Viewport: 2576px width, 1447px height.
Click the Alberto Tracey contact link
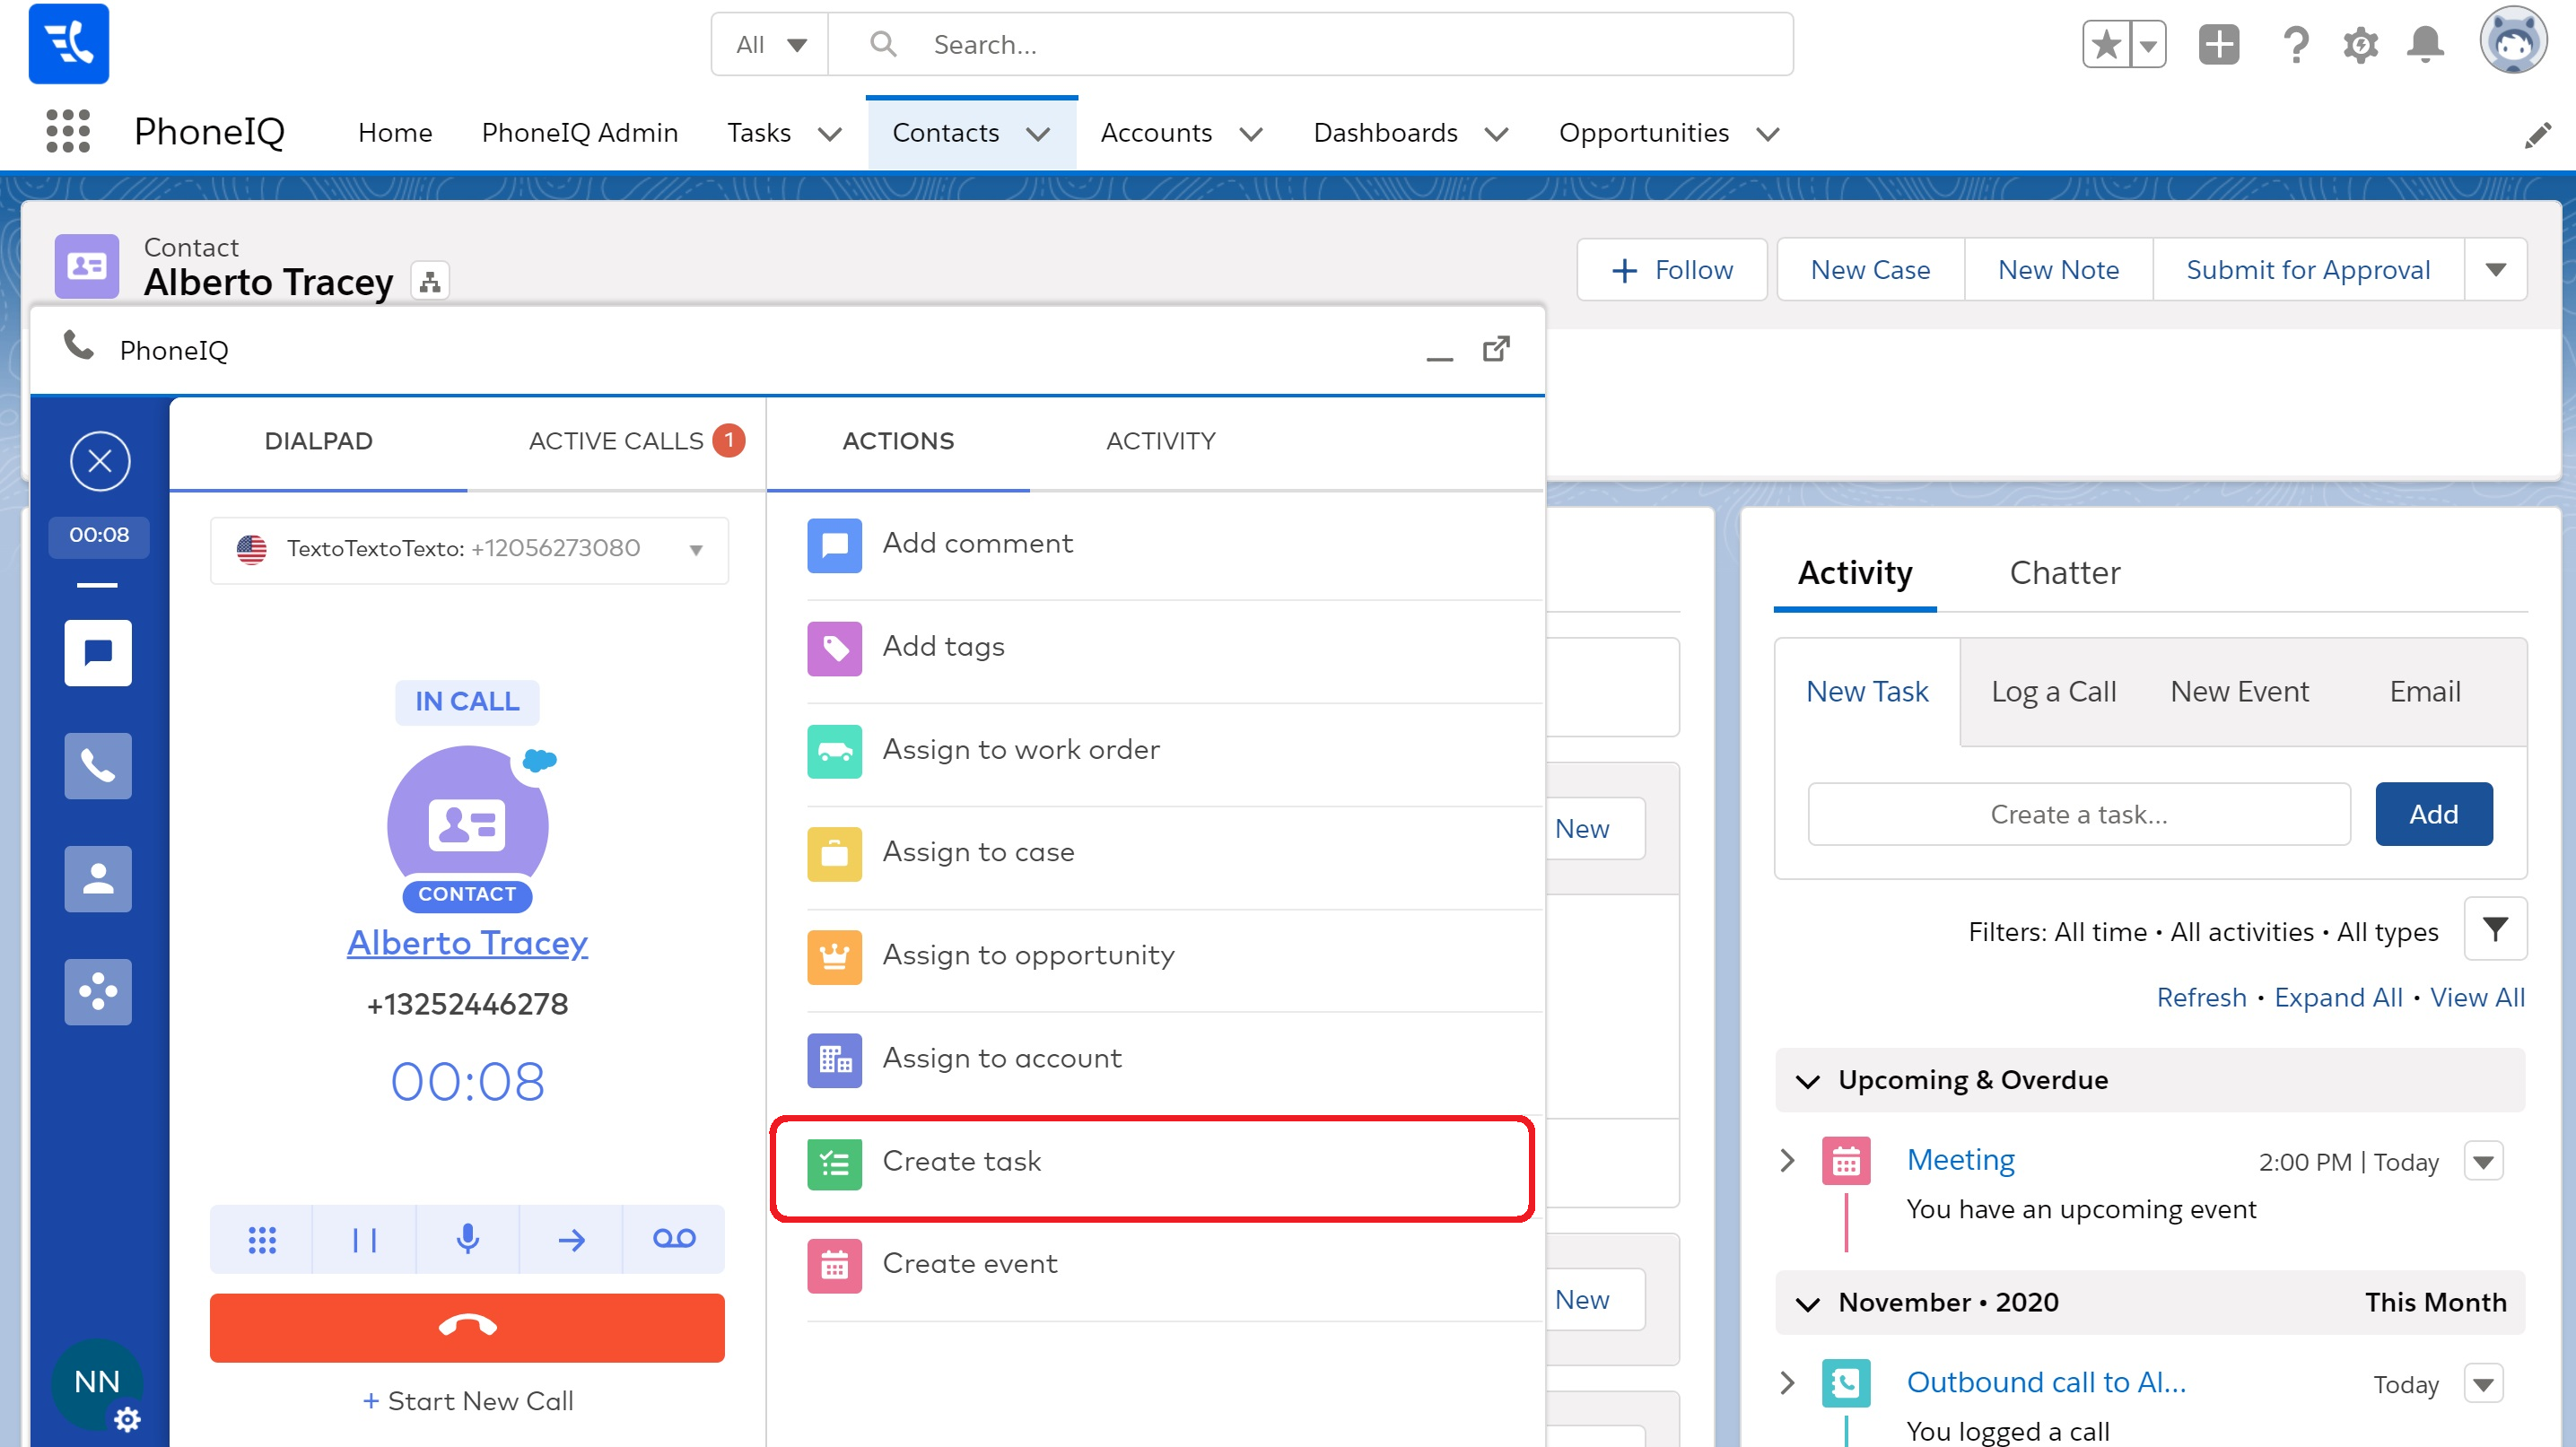[467, 943]
